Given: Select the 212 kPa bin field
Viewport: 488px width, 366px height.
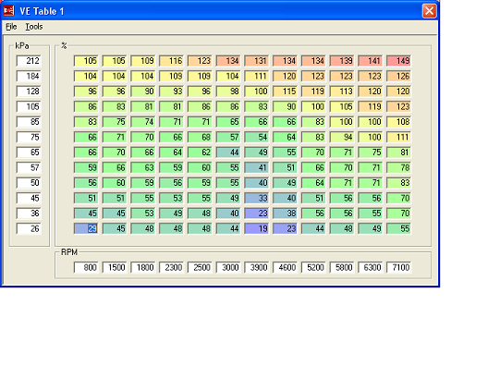Looking at the screenshot, I should [x=29, y=61].
